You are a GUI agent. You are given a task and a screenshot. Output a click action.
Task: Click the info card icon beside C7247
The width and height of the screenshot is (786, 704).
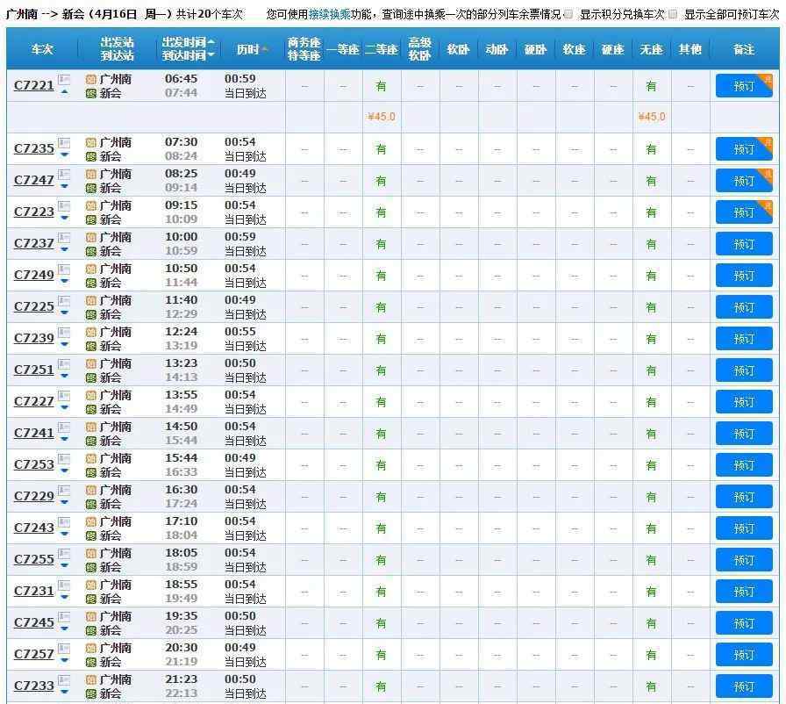64,175
